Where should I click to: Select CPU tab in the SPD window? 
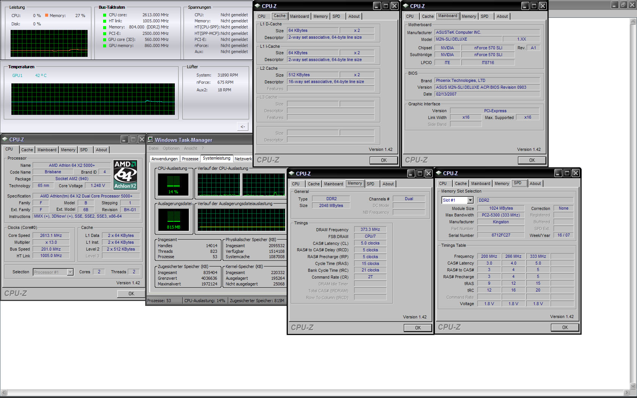[443, 183]
